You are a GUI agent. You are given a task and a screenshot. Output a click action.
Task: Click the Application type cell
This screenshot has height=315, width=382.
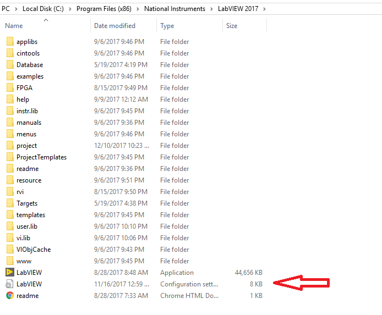(x=177, y=273)
